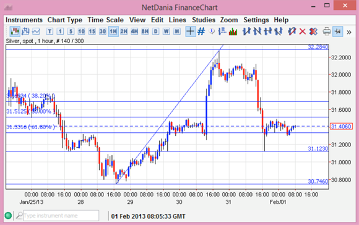Click the 31.4060 current price label
The image size is (359, 225).
click(x=341, y=127)
